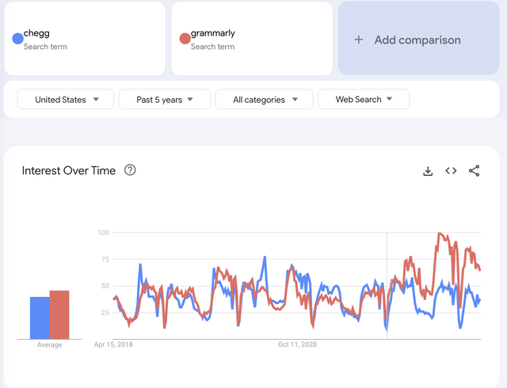
Task: Open the Past 5 years dropdown
Action: click(x=165, y=99)
